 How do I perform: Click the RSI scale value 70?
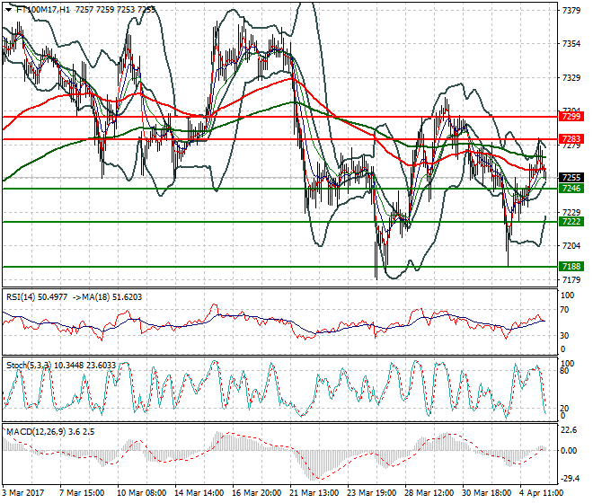[x=564, y=310]
